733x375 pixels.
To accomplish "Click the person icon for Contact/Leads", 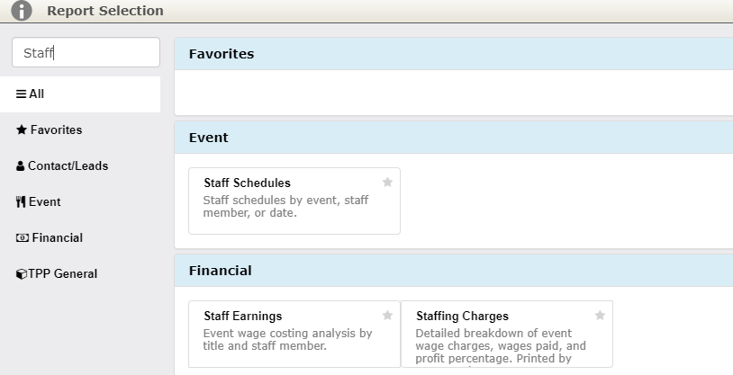I will pyautogui.click(x=20, y=165).
